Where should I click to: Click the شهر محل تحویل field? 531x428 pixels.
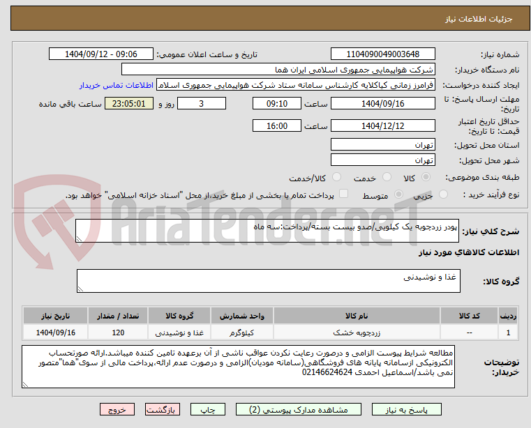(382, 160)
